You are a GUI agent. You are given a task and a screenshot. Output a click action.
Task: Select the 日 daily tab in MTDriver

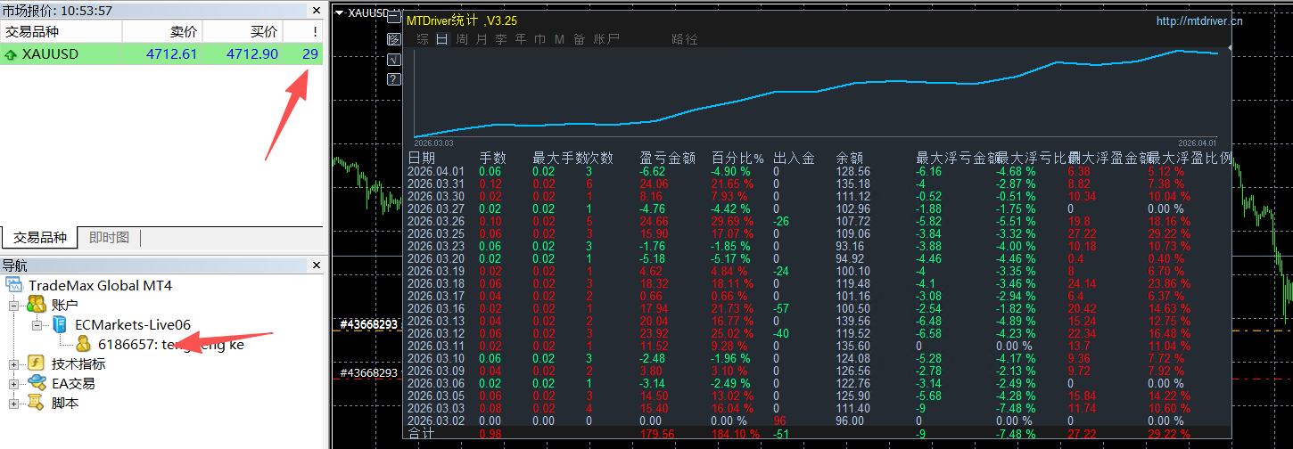pos(442,39)
